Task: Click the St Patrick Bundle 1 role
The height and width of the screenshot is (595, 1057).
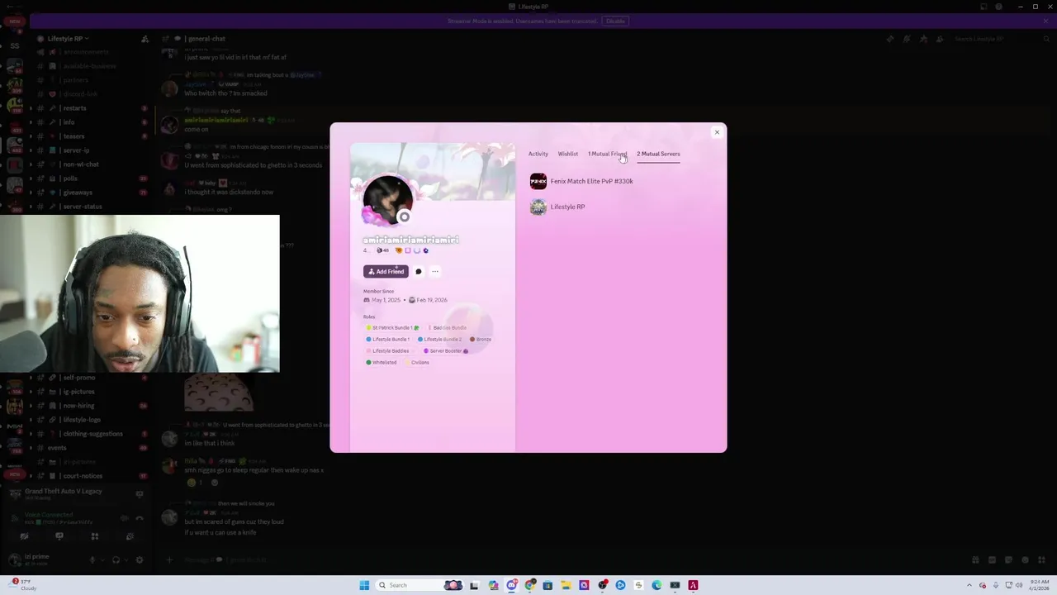Action: [x=392, y=327]
